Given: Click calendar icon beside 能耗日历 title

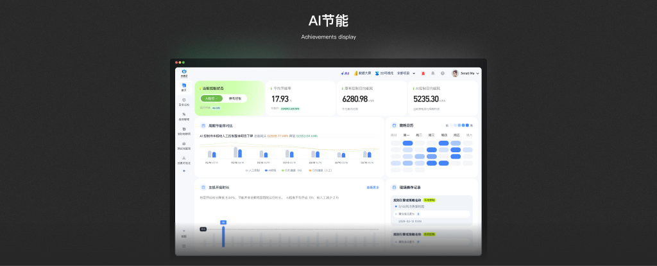Looking at the screenshot, I should pyautogui.click(x=394, y=125).
